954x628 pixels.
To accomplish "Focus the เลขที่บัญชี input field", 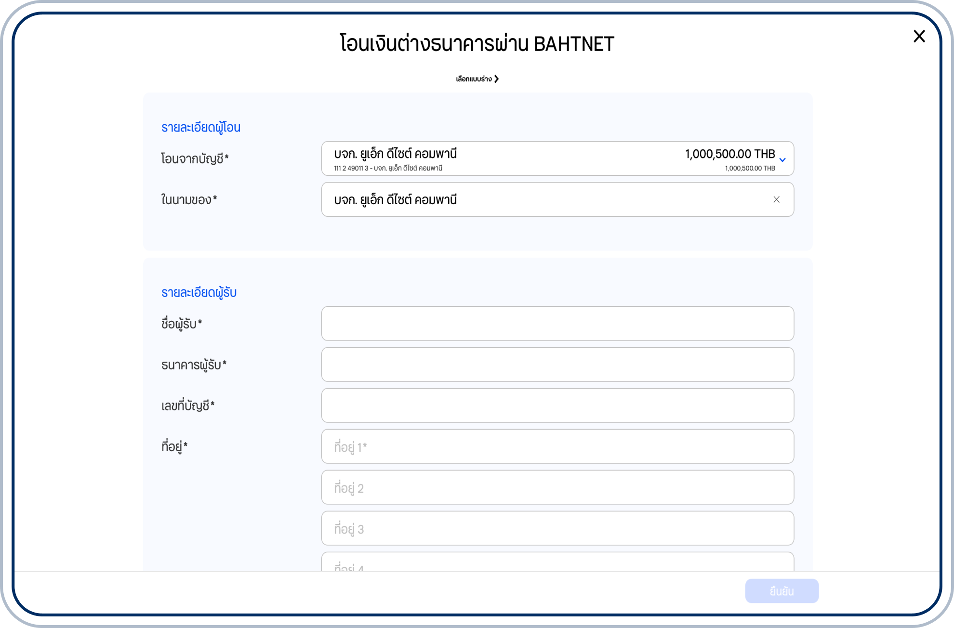I will click(x=557, y=406).
